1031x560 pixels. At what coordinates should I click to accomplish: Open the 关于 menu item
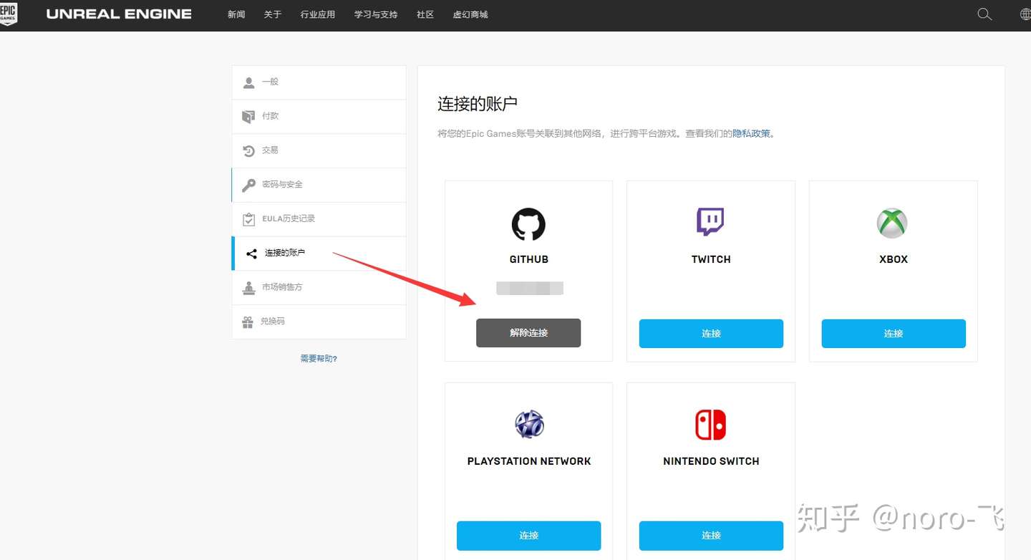pyautogui.click(x=273, y=14)
